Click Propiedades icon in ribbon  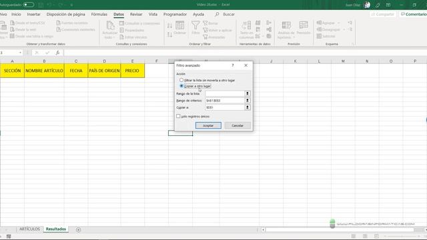point(121,30)
